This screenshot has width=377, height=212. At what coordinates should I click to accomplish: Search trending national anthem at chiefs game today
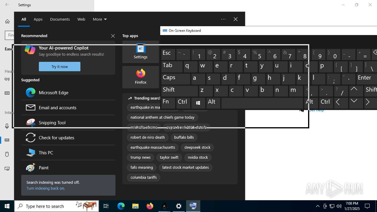162,117
